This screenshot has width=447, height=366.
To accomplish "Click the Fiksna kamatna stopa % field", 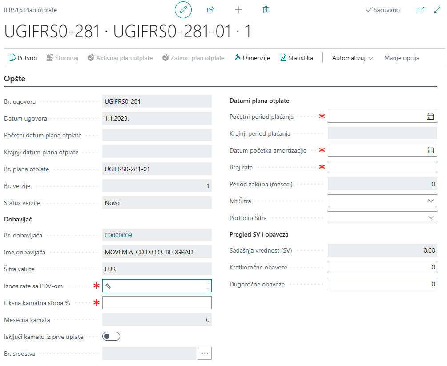I will [x=157, y=302].
